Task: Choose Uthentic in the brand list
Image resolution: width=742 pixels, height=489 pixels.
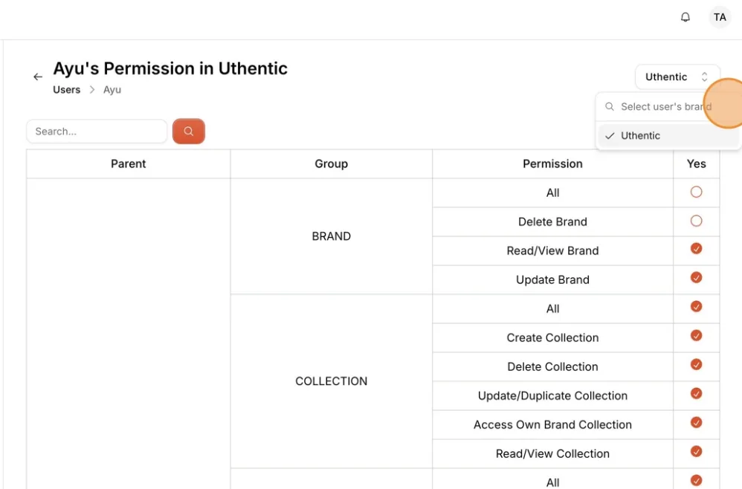Action: pos(668,136)
